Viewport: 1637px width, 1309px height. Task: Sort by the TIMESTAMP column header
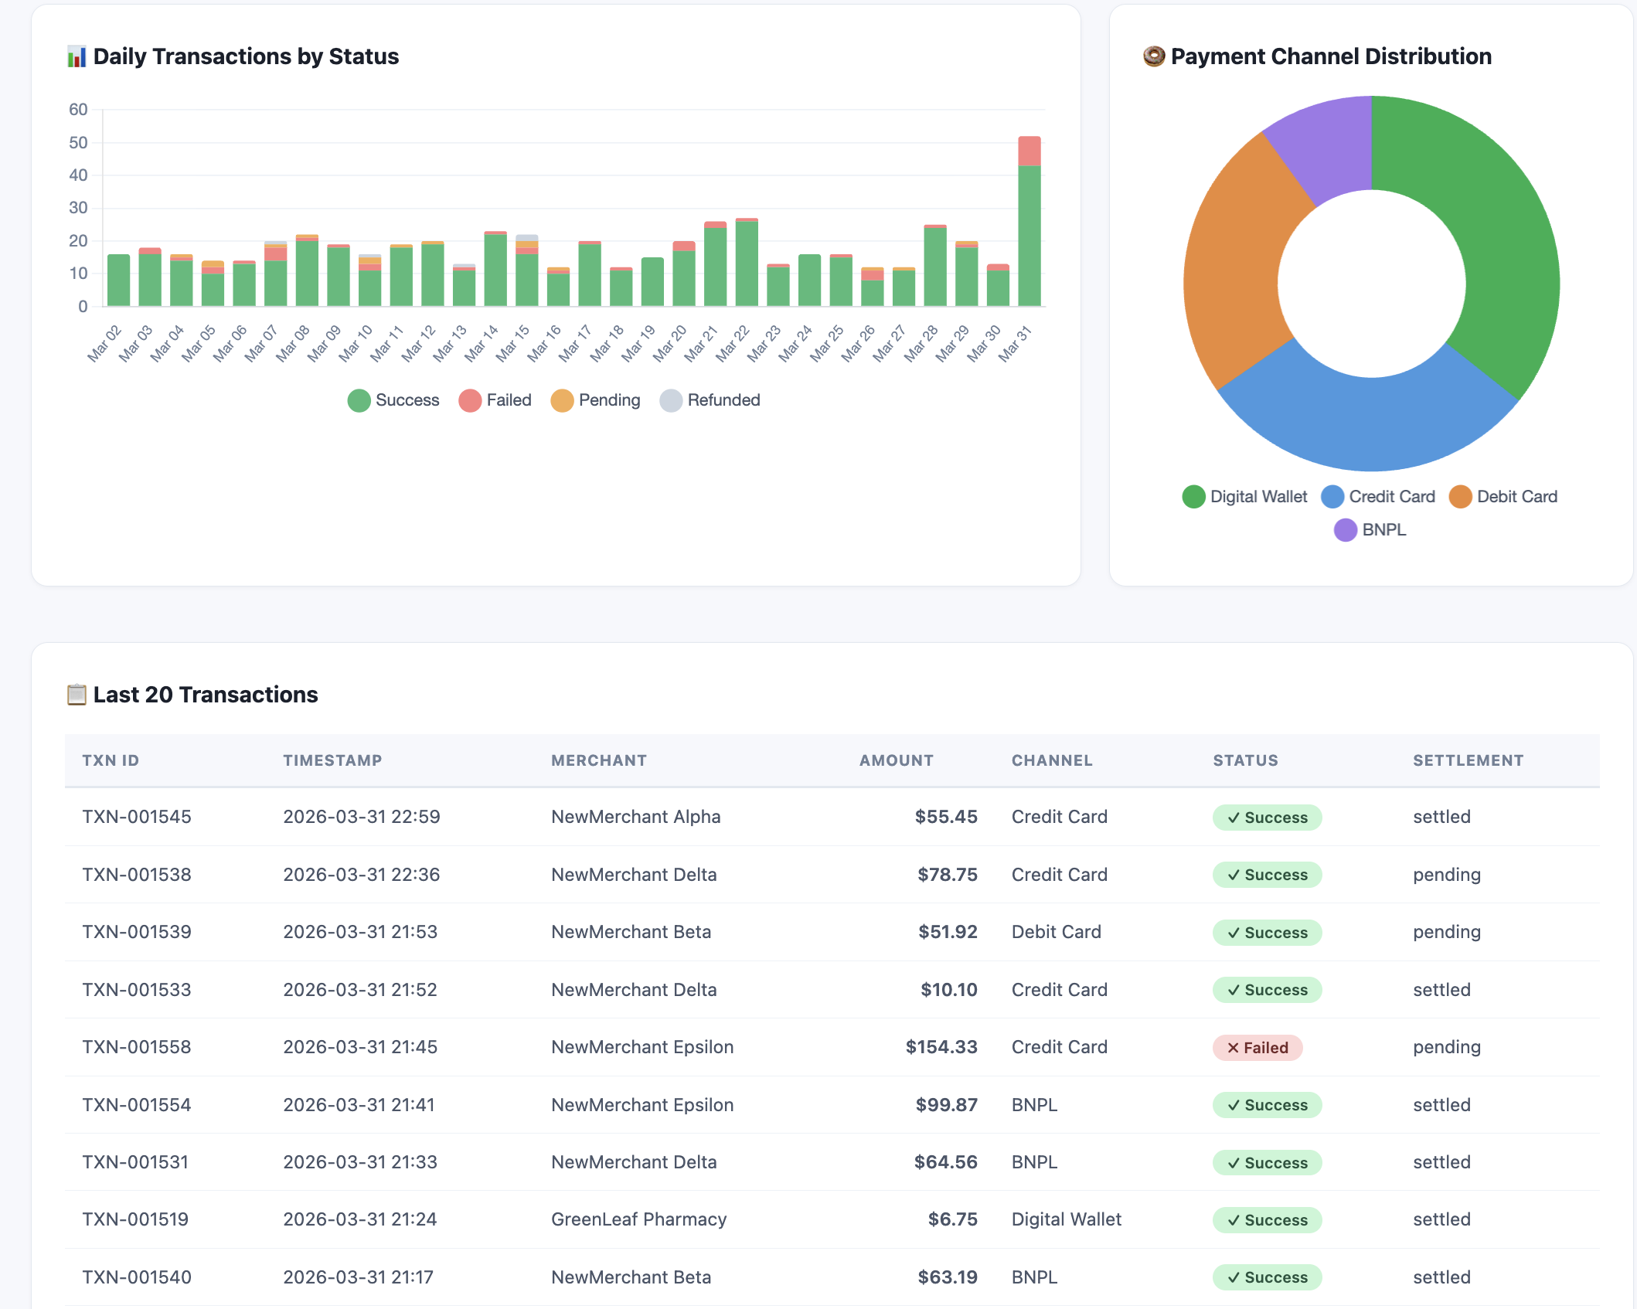332,760
